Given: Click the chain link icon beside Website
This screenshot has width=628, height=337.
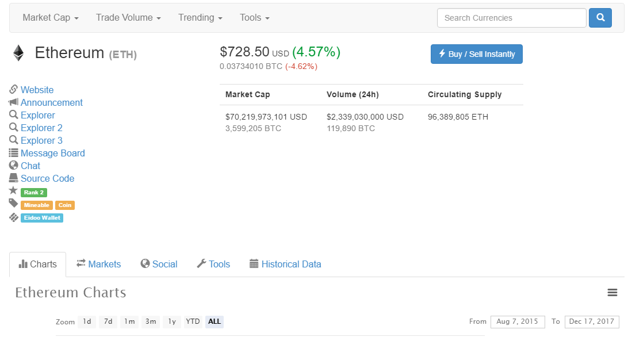Looking at the screenshot, I should 14,89.
